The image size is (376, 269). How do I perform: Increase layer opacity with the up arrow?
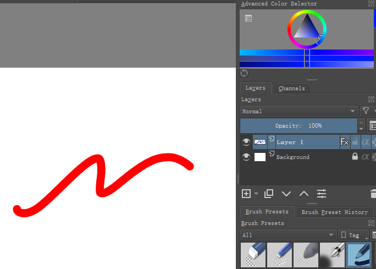361,122
